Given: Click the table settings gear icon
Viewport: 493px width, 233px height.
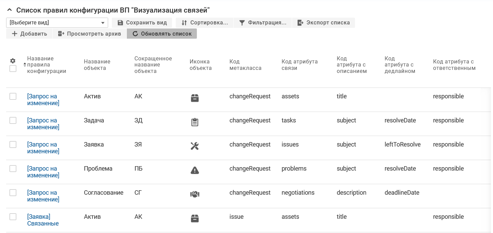Looking at the screenshot, I should click(x=13, y=61).
